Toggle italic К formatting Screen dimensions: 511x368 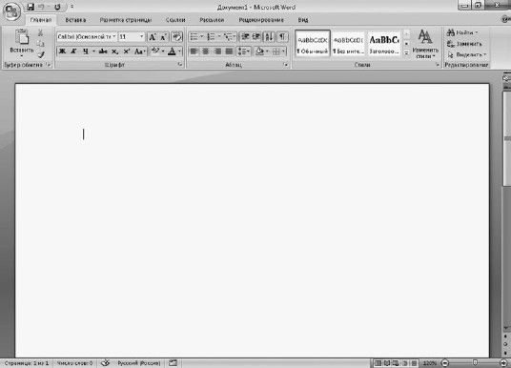(x=73, y=51)
